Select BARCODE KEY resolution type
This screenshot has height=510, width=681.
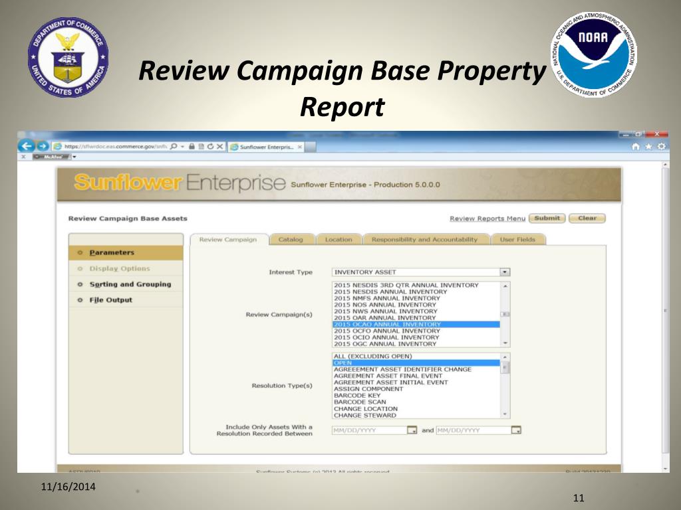click(416, 396)
